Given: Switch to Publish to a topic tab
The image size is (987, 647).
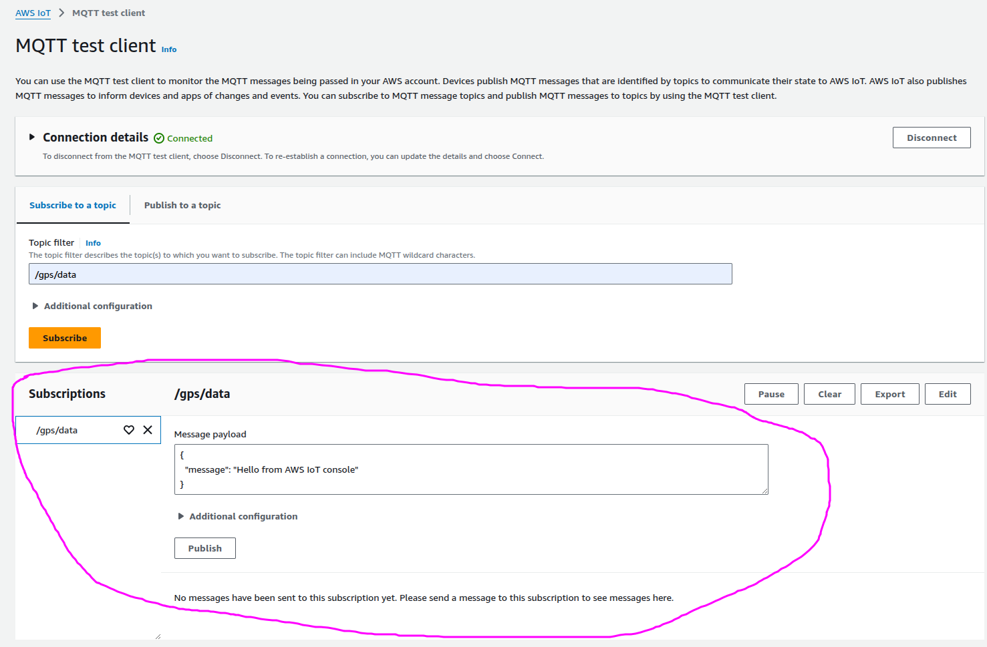Looking at the screenshot, I should click(182, 205).
